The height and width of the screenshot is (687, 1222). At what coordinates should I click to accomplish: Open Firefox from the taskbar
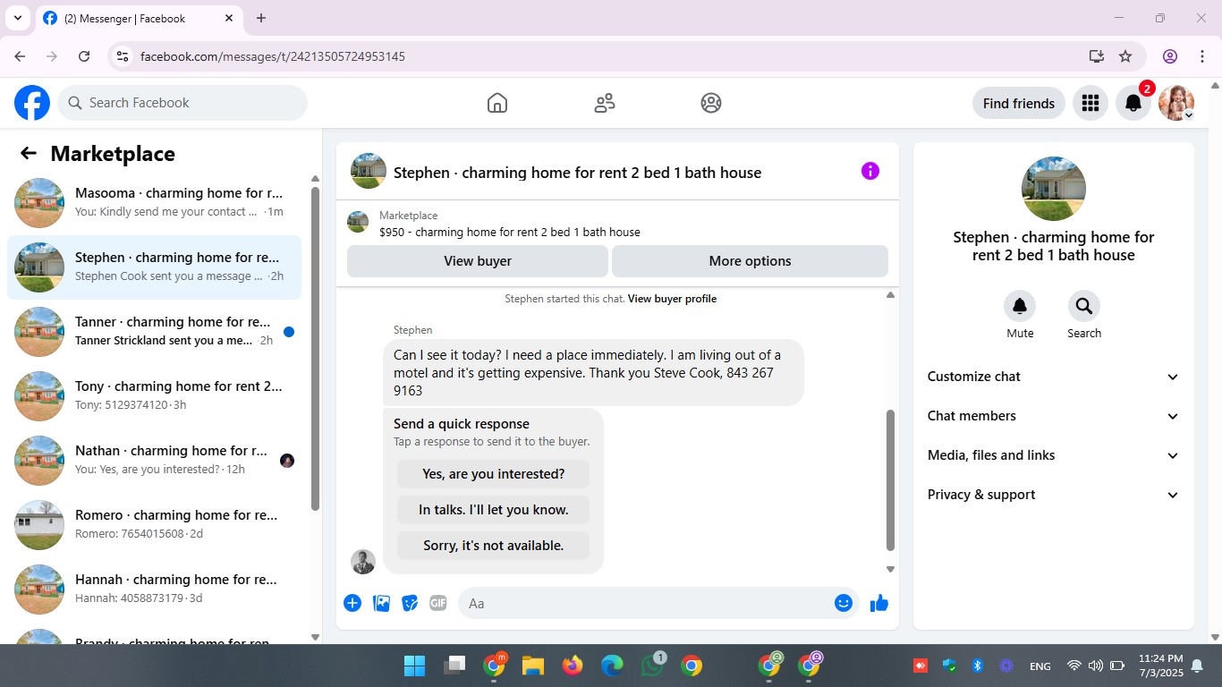point(573,666)
